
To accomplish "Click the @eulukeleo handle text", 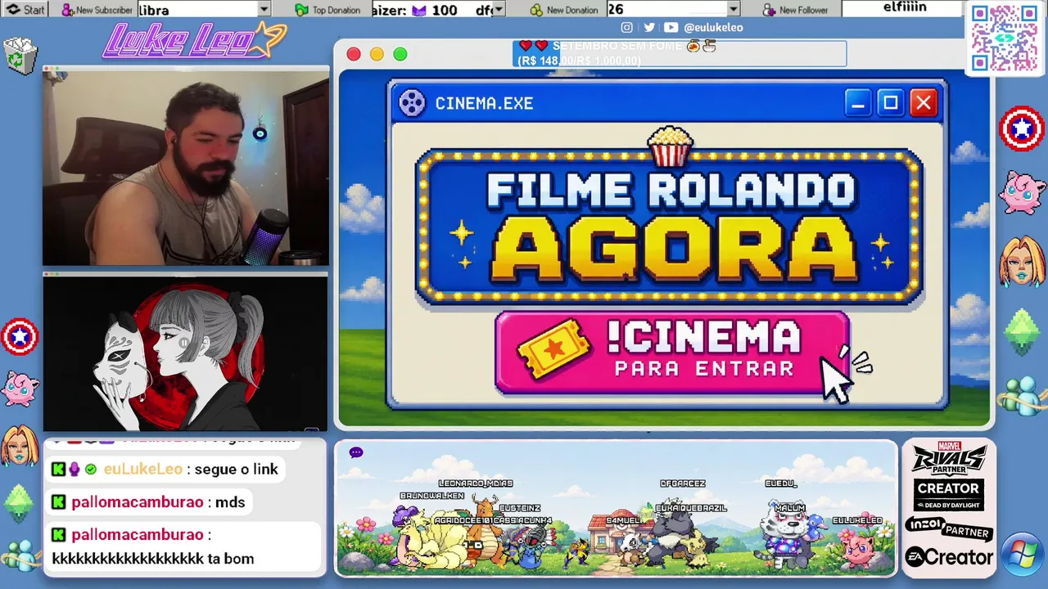I will (x=713, y=27).
